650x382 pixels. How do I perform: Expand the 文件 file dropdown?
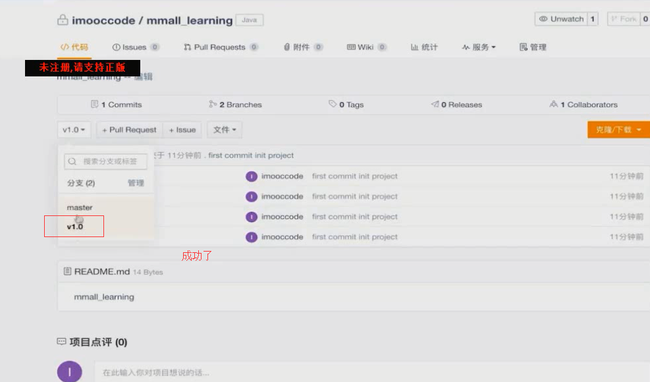click(225, 130)
